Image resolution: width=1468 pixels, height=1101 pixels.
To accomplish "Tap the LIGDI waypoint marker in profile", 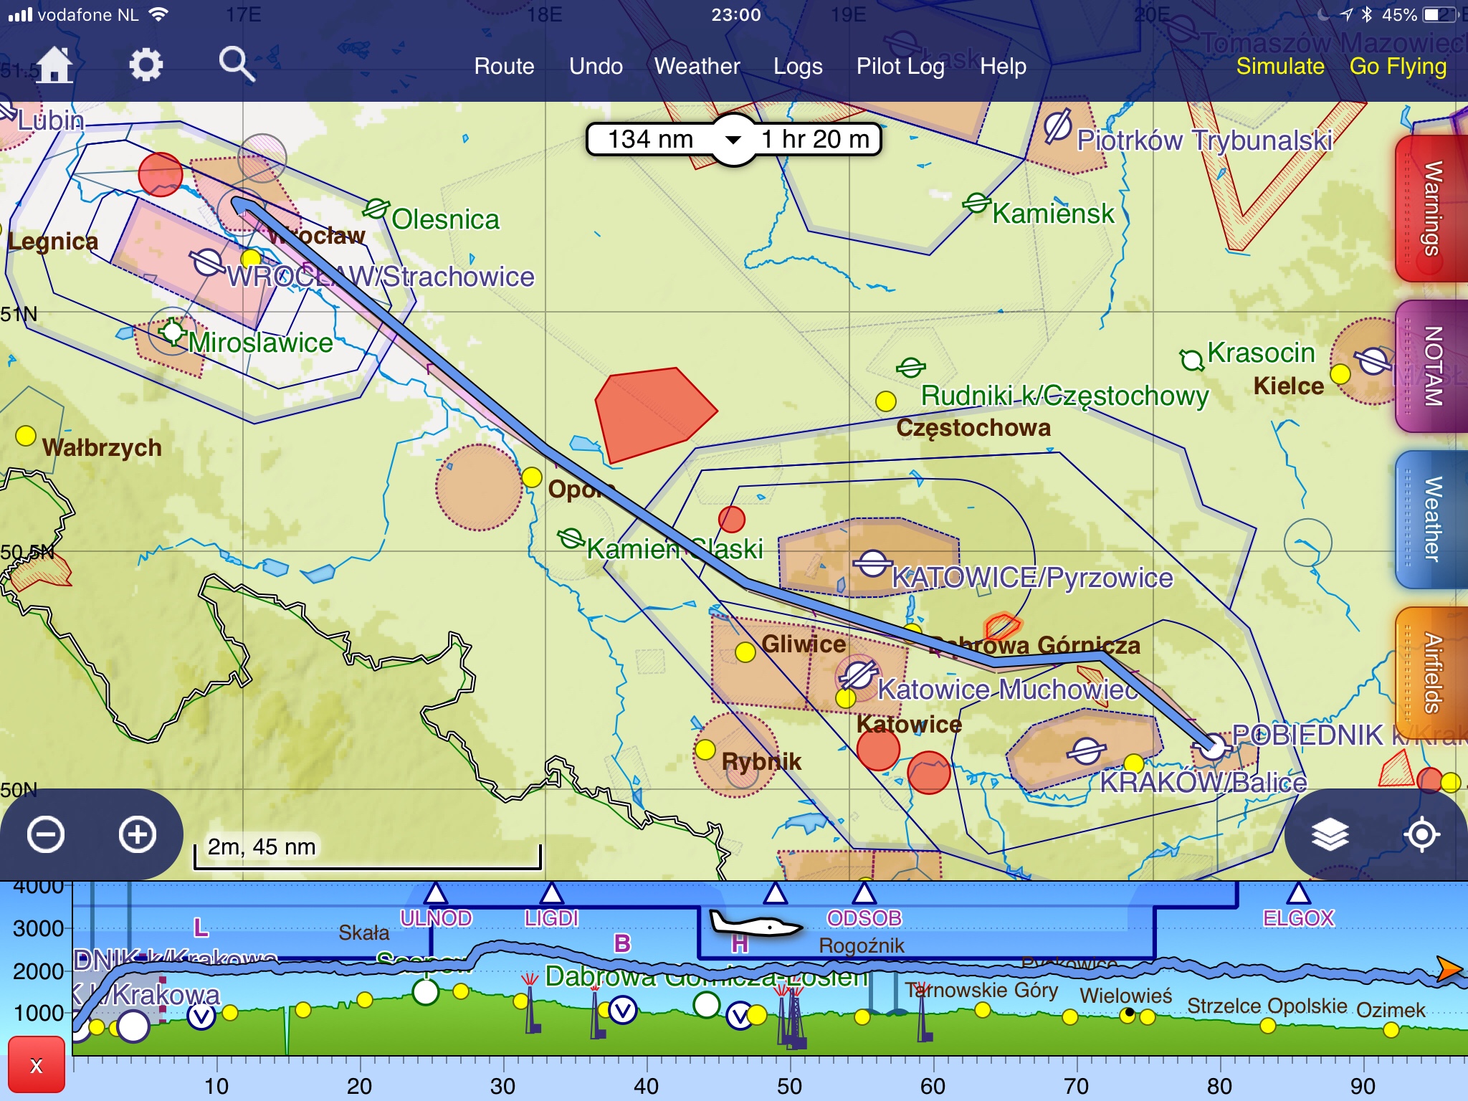I will [x=552, y=895].
